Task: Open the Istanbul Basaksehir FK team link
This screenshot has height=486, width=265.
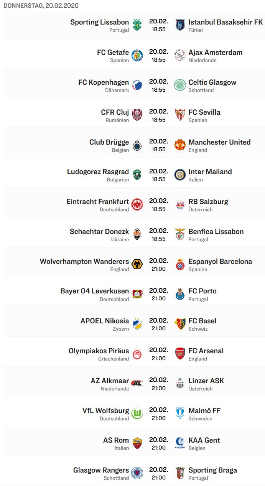Action: tap(225, 22)
